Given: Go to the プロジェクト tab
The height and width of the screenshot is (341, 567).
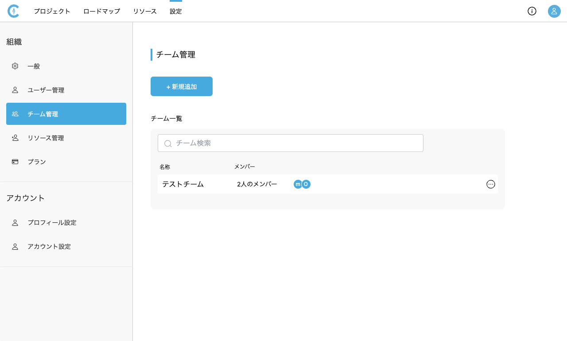Looking at the screenshot, I should tap(52, 12).
